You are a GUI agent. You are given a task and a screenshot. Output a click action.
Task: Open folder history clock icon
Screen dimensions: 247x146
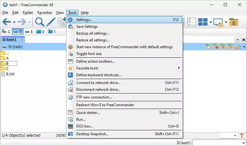click(x=208, y=47)
